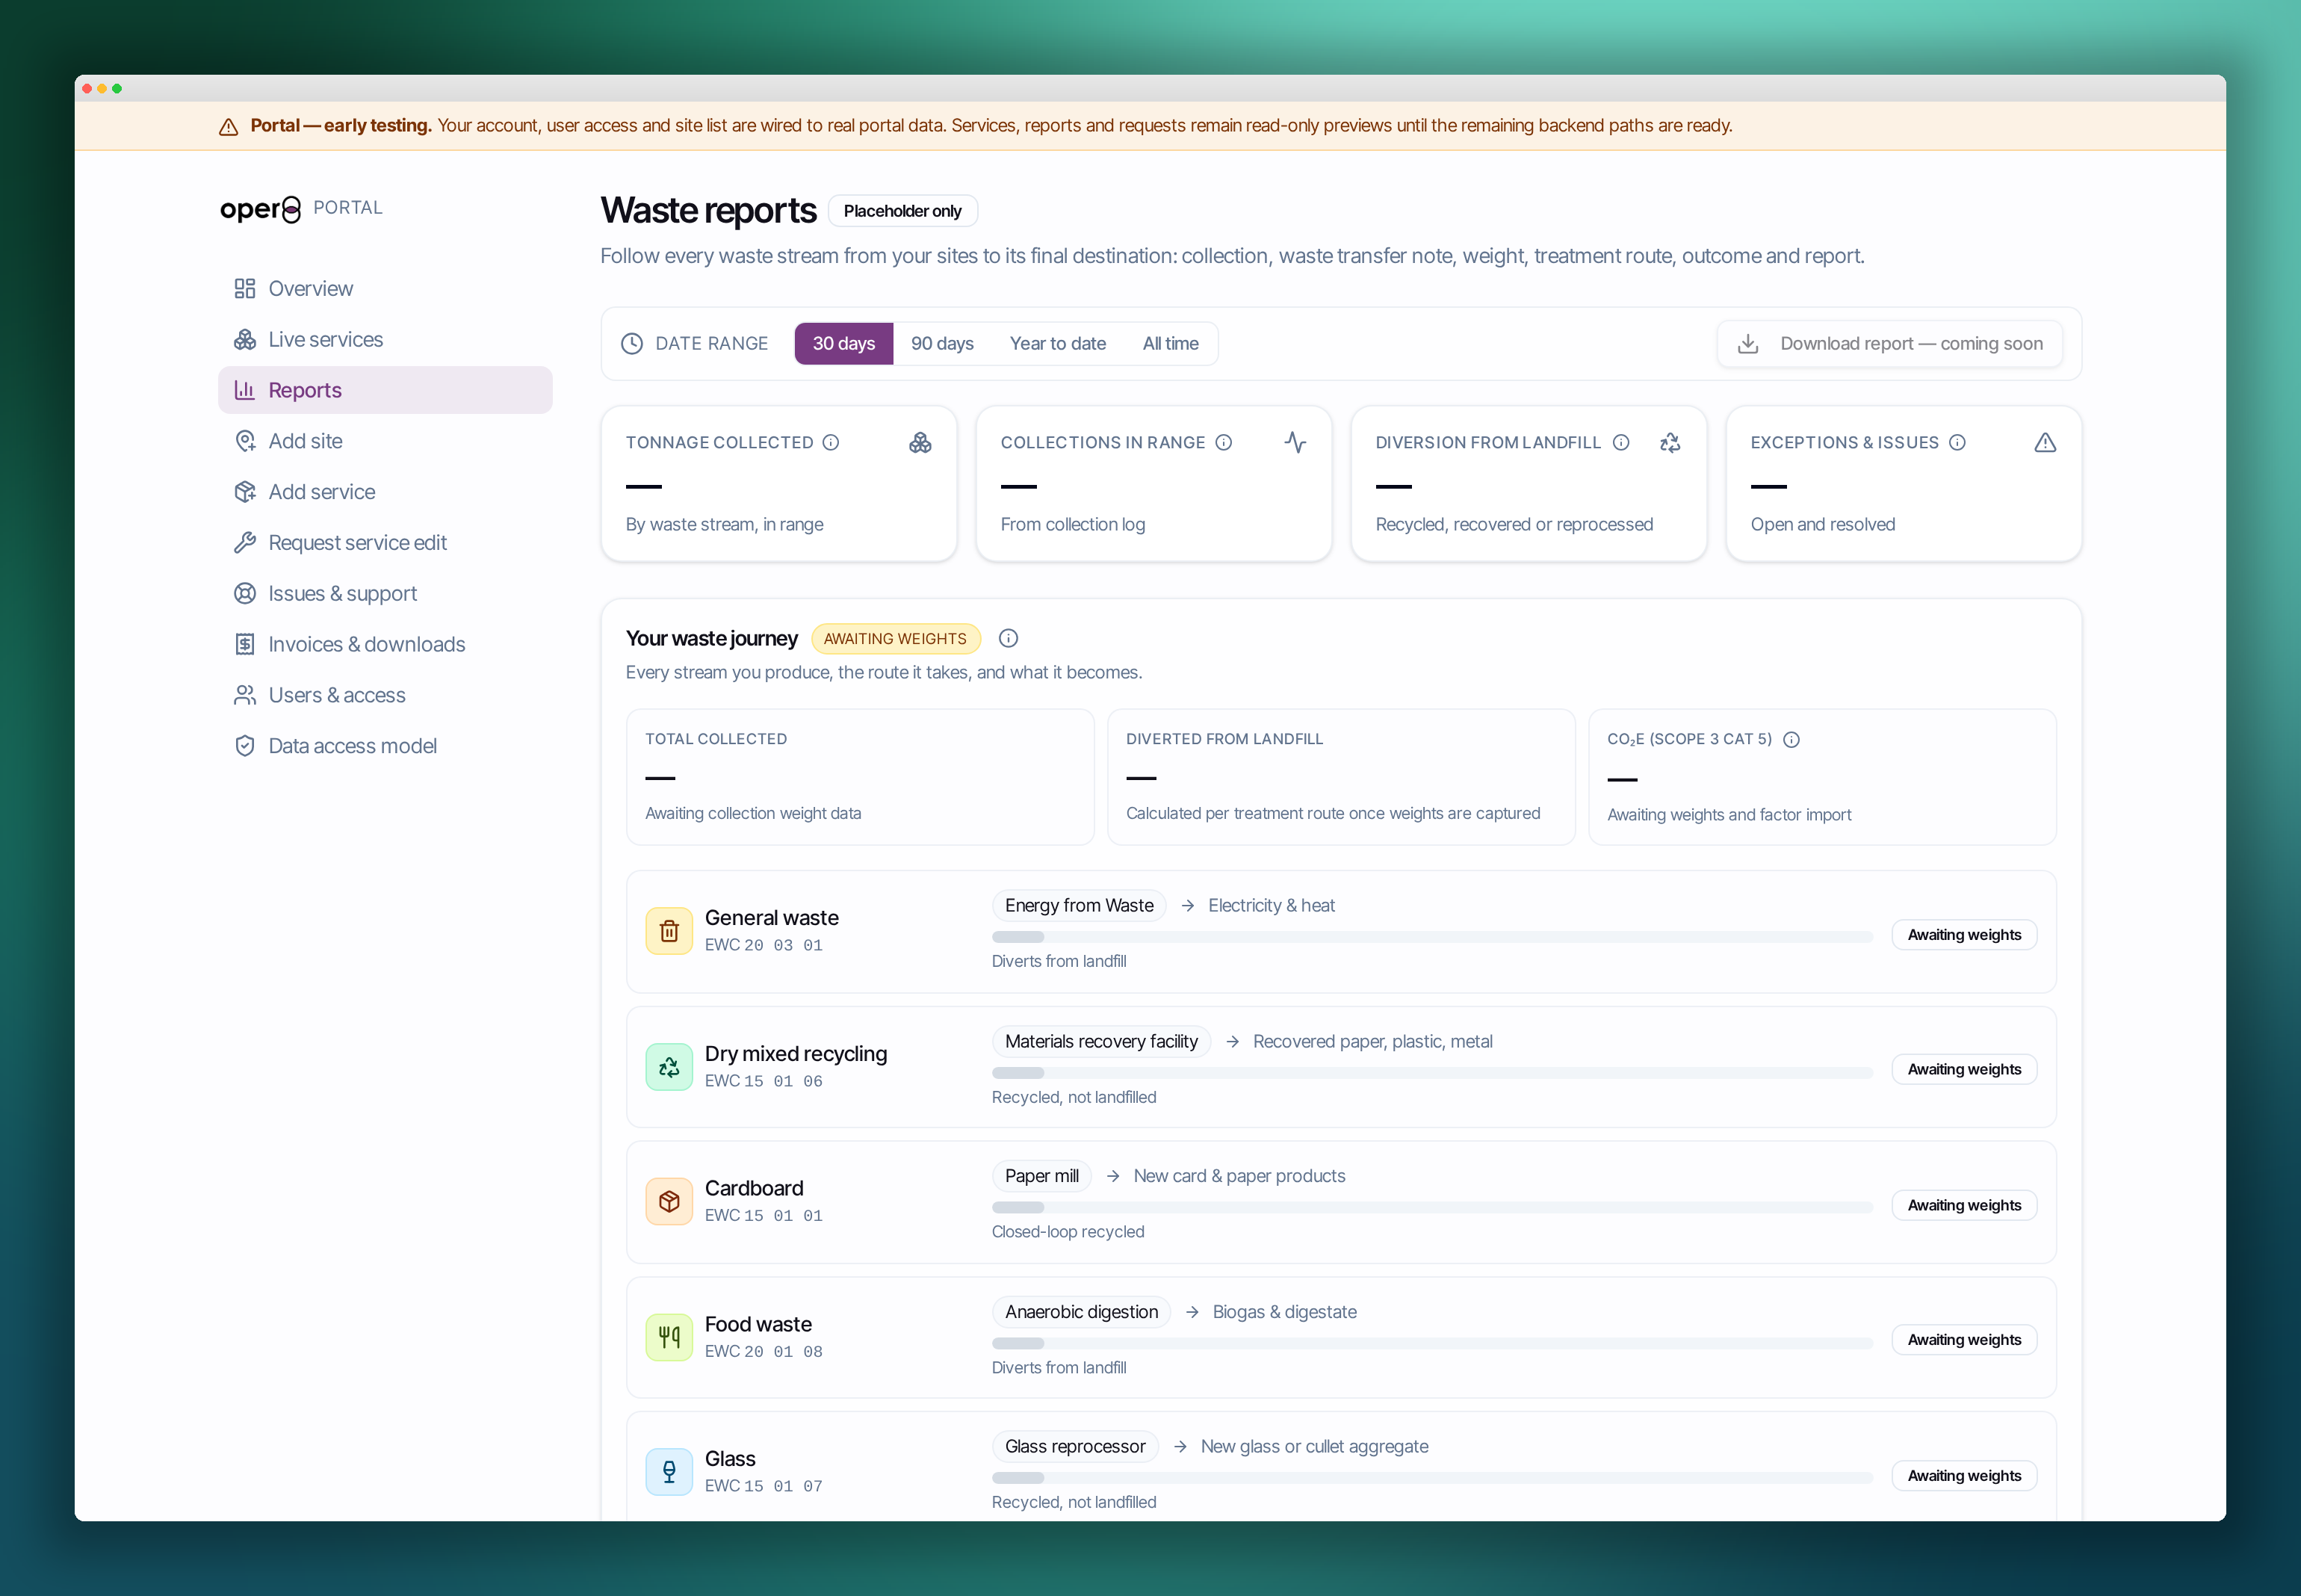Click Awaiting weights badge on General waste row
2301x1596 pixels.
point(1964,935)
